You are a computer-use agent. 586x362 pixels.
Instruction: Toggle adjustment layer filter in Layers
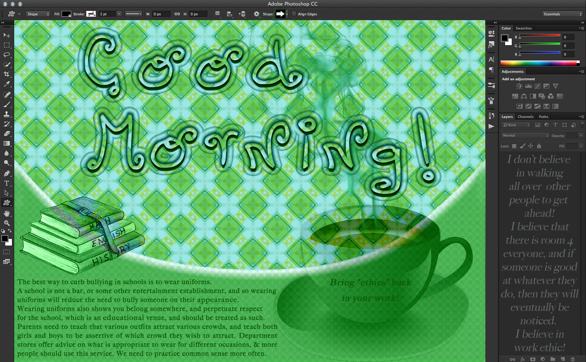click(546, 125)
